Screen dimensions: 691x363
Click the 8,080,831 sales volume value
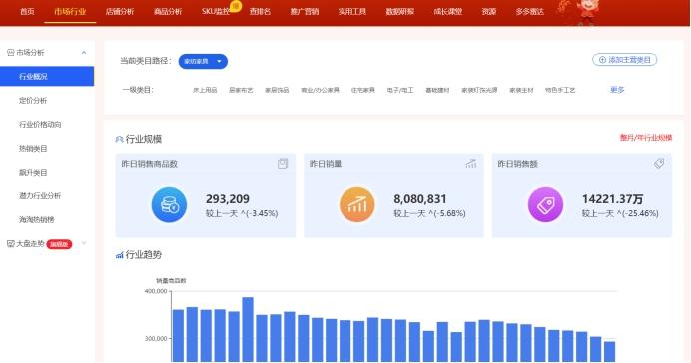(420, 199)
